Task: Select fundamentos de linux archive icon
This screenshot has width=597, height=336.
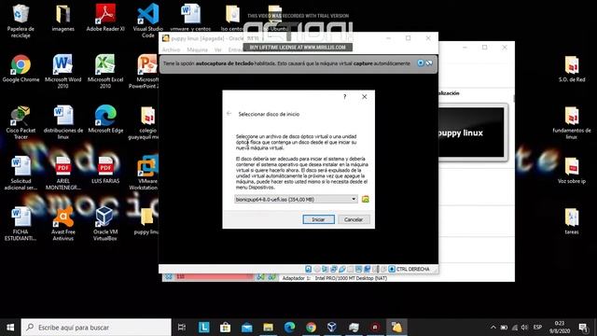Action: (x=572, y=122)
